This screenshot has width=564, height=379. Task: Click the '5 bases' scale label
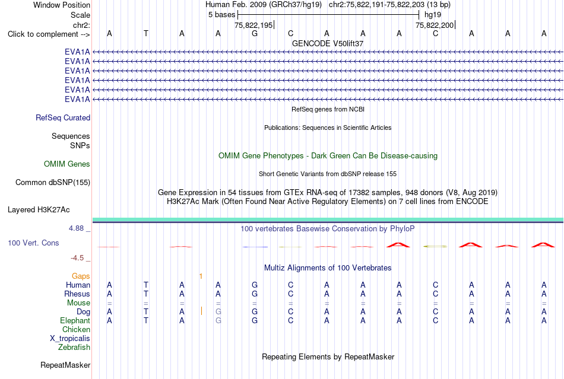coord(221,15)
